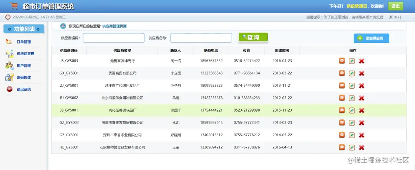
Task: Delete 深圳市泰香米业有限公司 record
Action: 362,135
